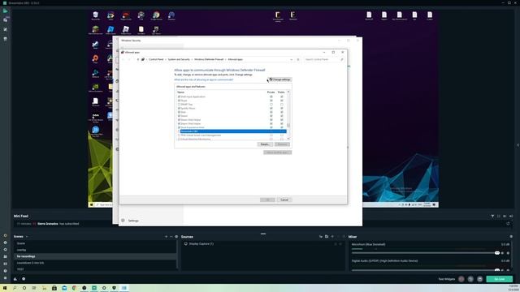
Task: Expand the collapsed right side panel arrow
Action: tap(518, 145)
